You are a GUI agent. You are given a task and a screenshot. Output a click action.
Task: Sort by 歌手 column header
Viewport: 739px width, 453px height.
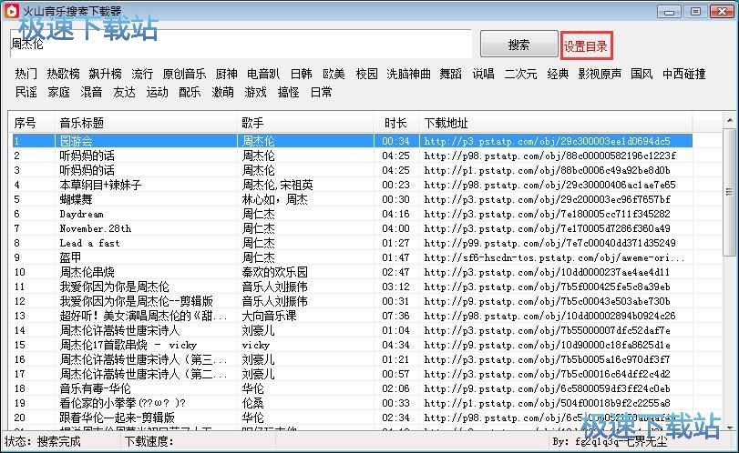(305, 123)
